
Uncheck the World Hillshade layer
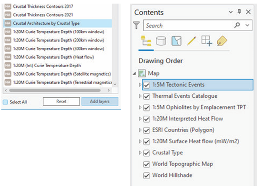146,176
